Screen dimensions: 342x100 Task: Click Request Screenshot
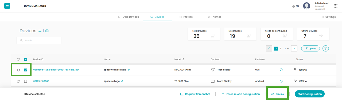click(195, 94)
